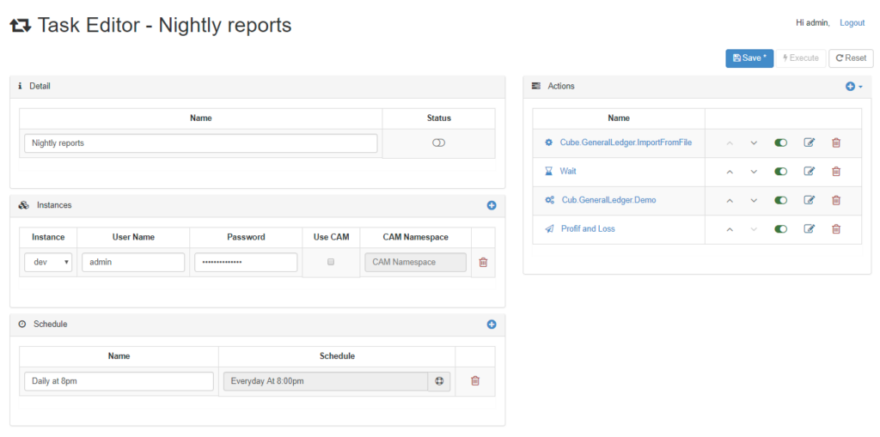Add a new schedule with plus icon
This screenshot has width=880, height=437.
(x=492, y=325)
